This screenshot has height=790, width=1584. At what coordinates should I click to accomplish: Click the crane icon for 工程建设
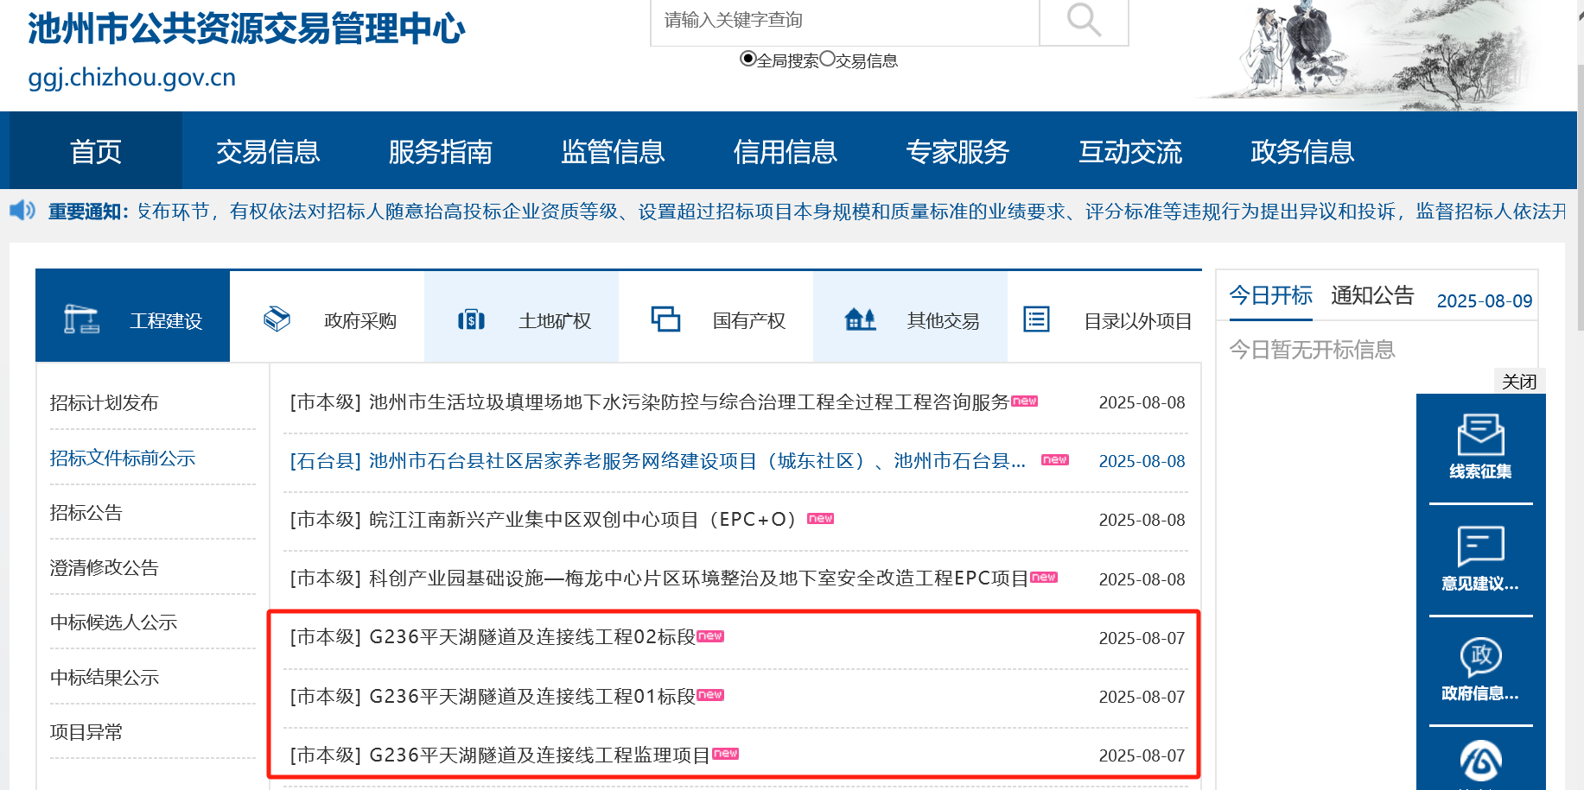tap(82, 319)
